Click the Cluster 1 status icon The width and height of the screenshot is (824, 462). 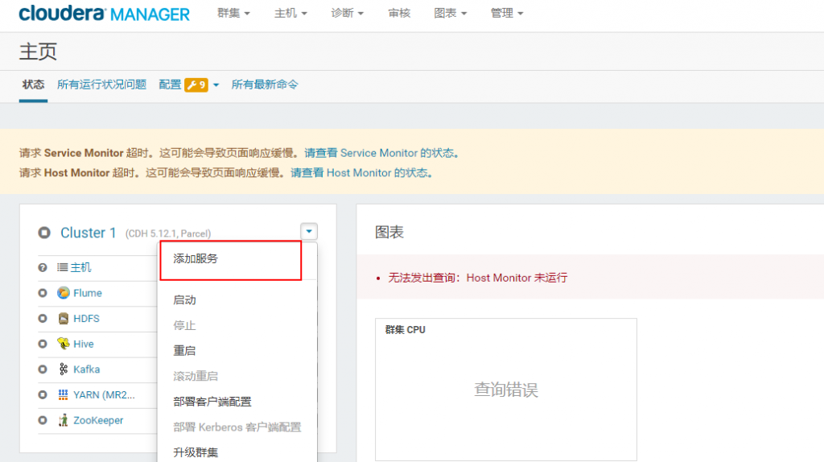[x=44, y=233]
